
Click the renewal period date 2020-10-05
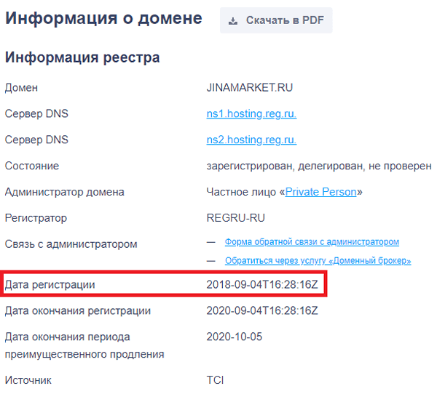pyautogui.click(x=234, y=337)
